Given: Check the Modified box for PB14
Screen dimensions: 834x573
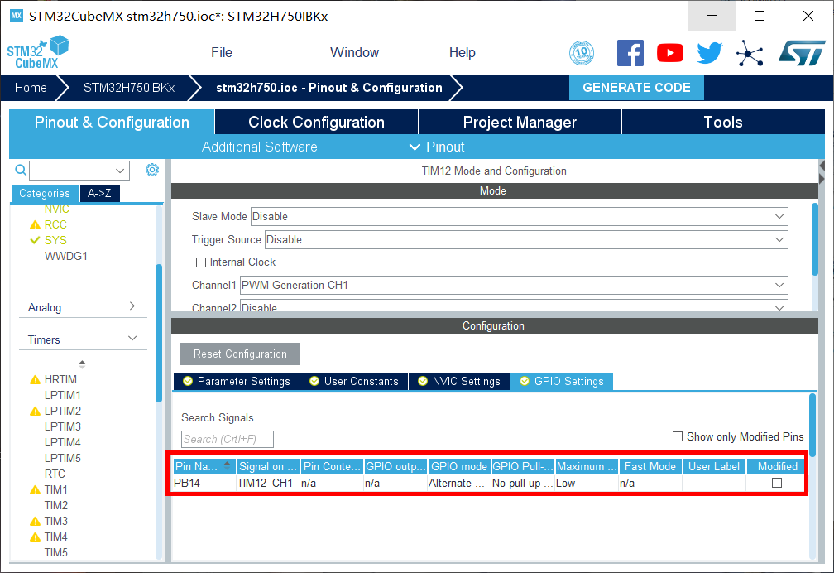Looking at the screenshot, I should click(x=777, y=483).
